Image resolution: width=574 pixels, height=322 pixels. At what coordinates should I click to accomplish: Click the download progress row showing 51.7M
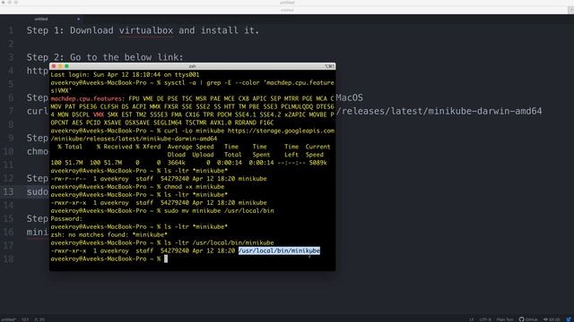[188, 163]
